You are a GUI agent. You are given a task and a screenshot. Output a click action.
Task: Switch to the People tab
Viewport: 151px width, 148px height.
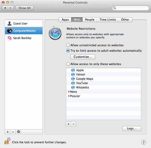click(90, 20)
